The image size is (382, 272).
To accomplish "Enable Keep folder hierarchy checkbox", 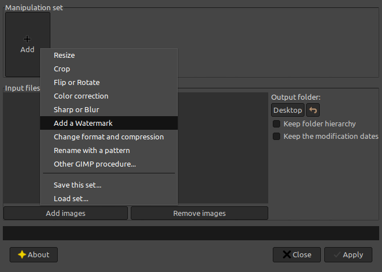I will point(276,124).
